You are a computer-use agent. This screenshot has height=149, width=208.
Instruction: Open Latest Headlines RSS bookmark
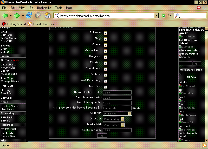pyautogui.click(x=41, y=24)
